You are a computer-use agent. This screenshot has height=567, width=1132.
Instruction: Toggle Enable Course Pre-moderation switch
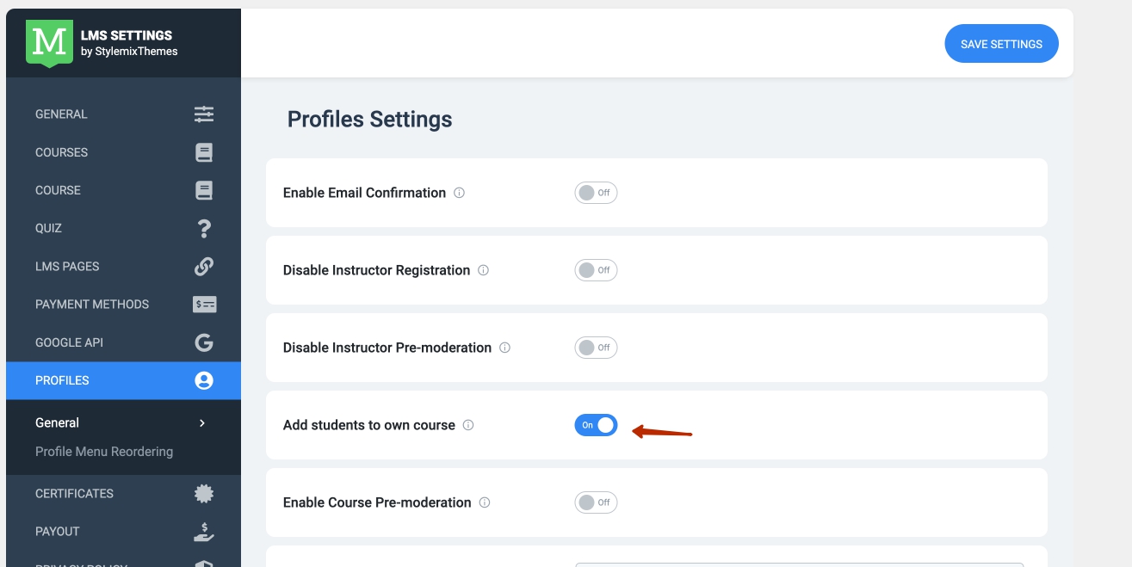[596, 502]
